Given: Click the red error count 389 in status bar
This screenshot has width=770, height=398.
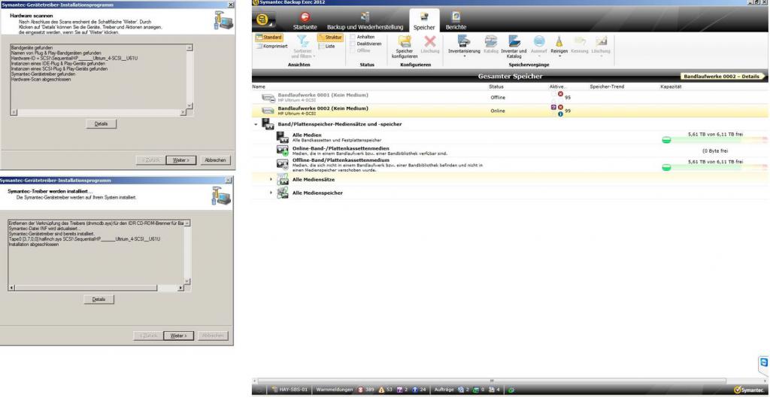Looking at the screenshot, I should coord(366,390).
